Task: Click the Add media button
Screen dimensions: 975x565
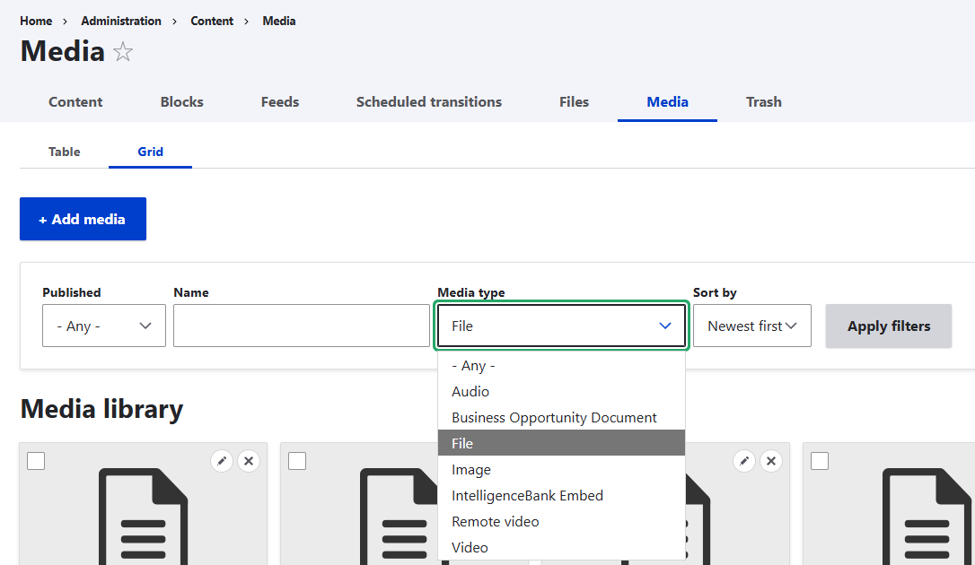Action: click(x=83, y=218)
